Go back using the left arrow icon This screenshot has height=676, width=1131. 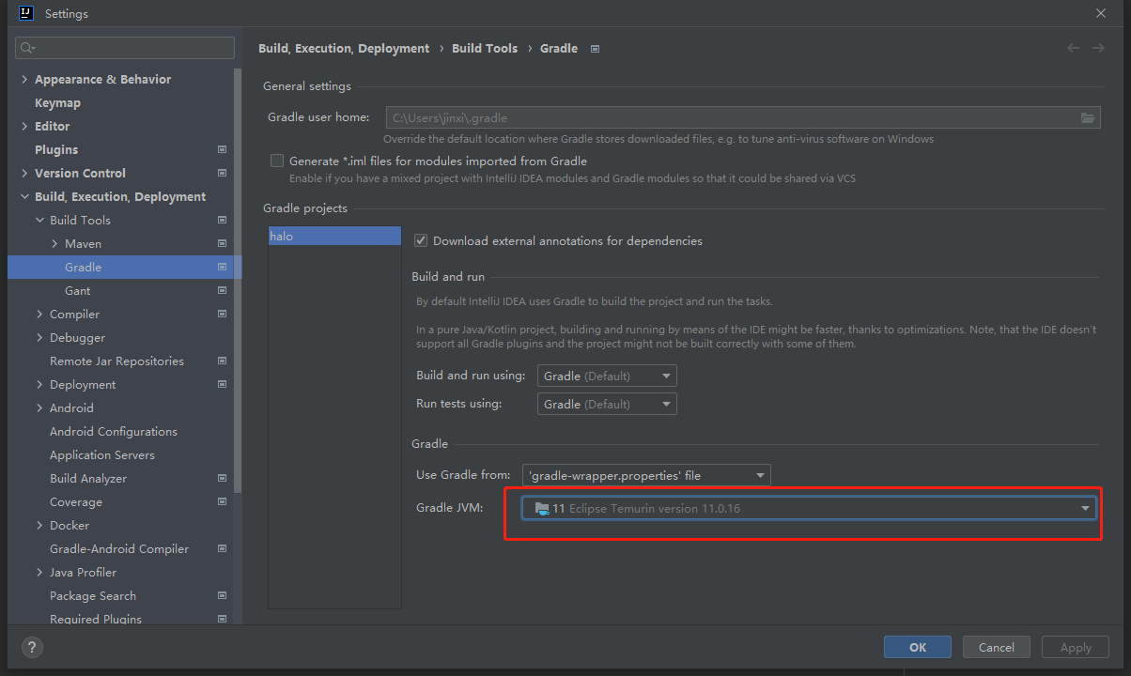click(x=1073, y=48)
